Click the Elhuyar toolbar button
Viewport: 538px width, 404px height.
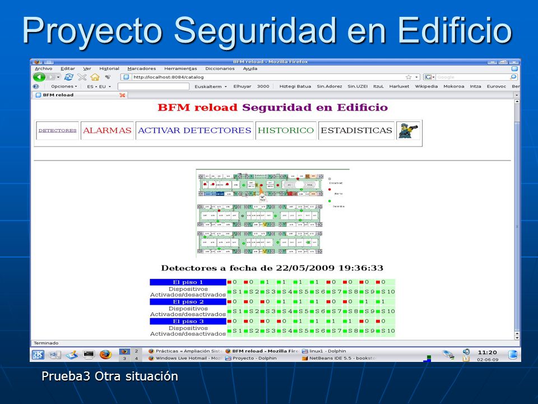(x=242, y=86)
